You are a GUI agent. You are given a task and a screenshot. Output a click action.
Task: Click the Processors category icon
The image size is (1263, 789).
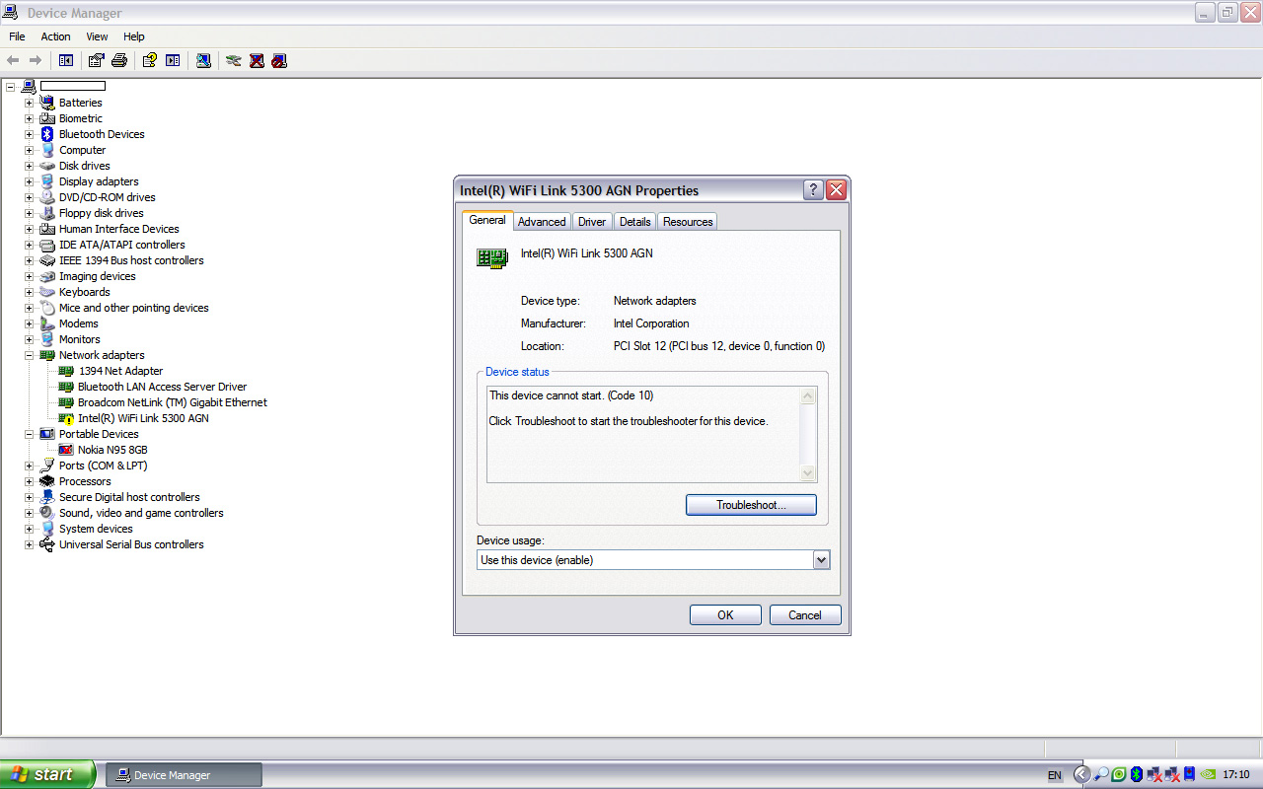coord(47,481)
